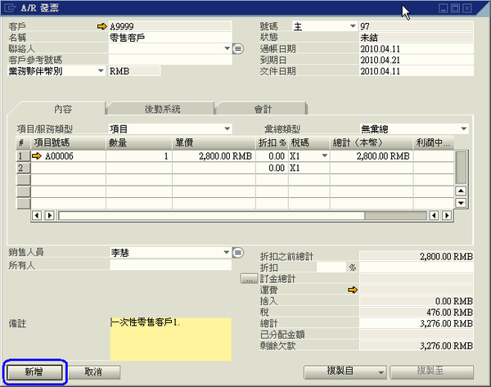The width and height of the screenshot is (491, 387).
Task: Click the customer reference number (客戶參考號碼) field
Action: pyautogui.click(x=170, y=60)
